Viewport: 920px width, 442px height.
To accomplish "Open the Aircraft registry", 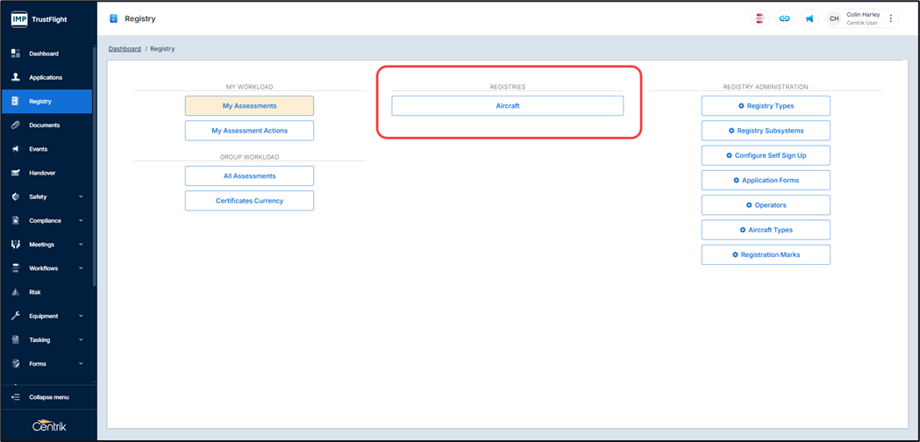I will pyautogui.click(x=507, y=106).
